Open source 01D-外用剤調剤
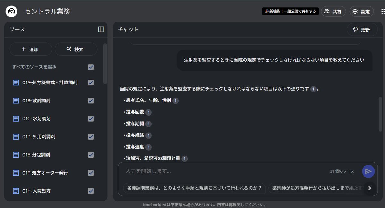385x208 pixels. click(39, 137)
